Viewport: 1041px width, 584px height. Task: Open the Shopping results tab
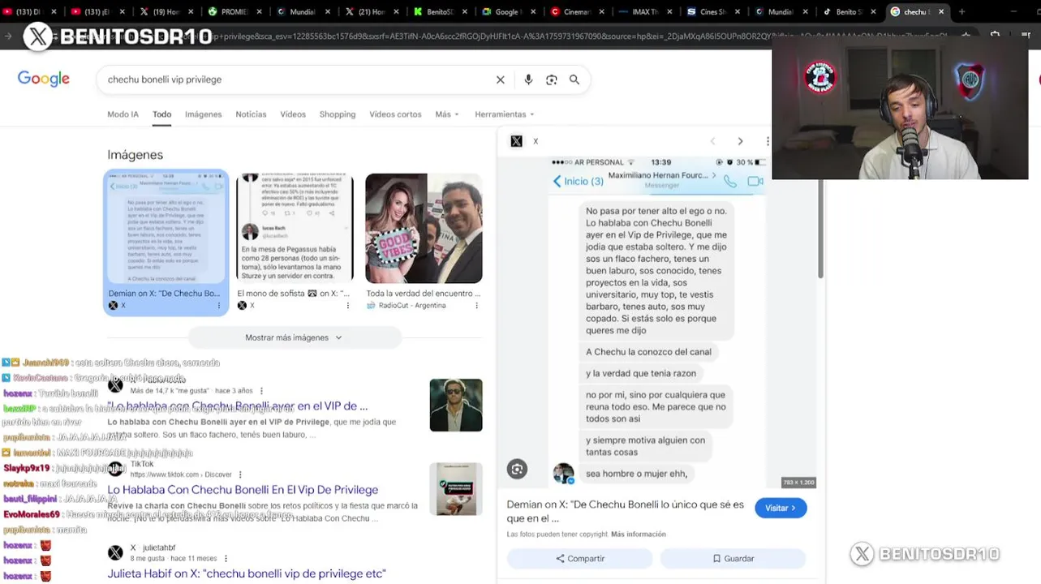(338, 114)
